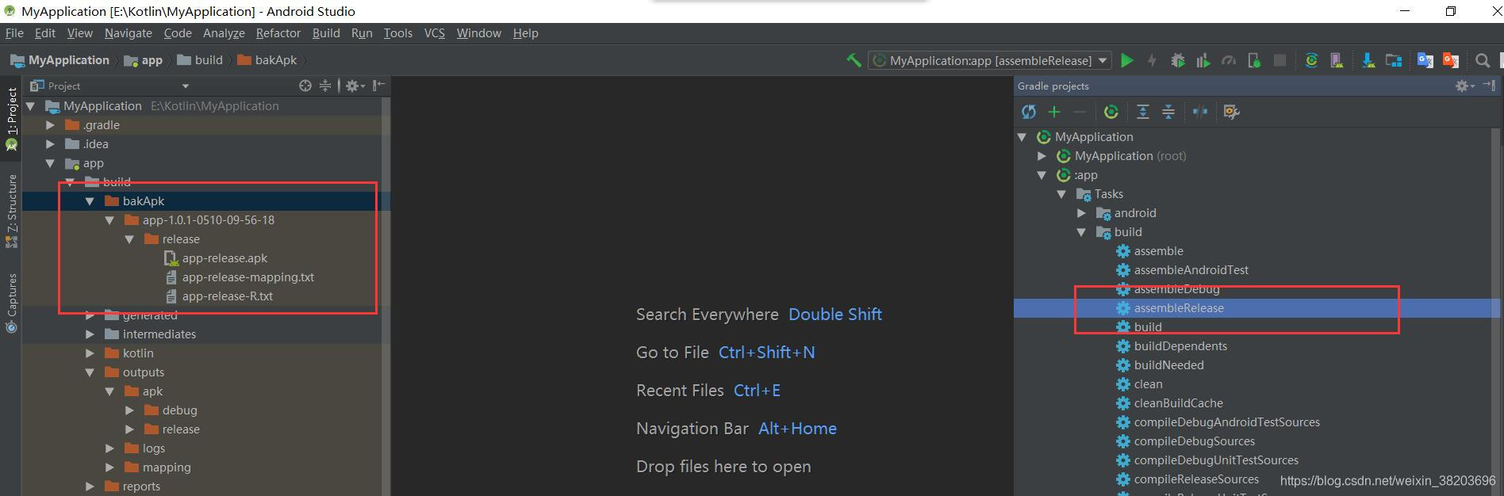This screenshot has height=496, width=1504.
Task: Attach Gradle project with plus icon
Action: coord(1054,112)
